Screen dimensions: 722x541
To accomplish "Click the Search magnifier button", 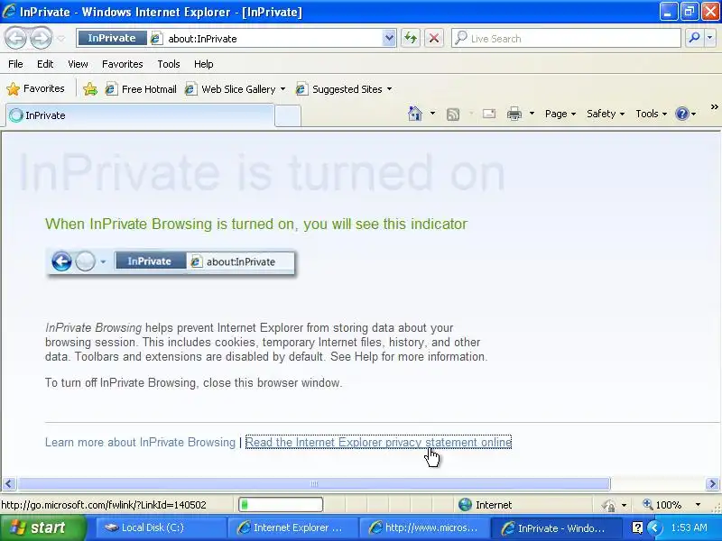I will [694, 38].
